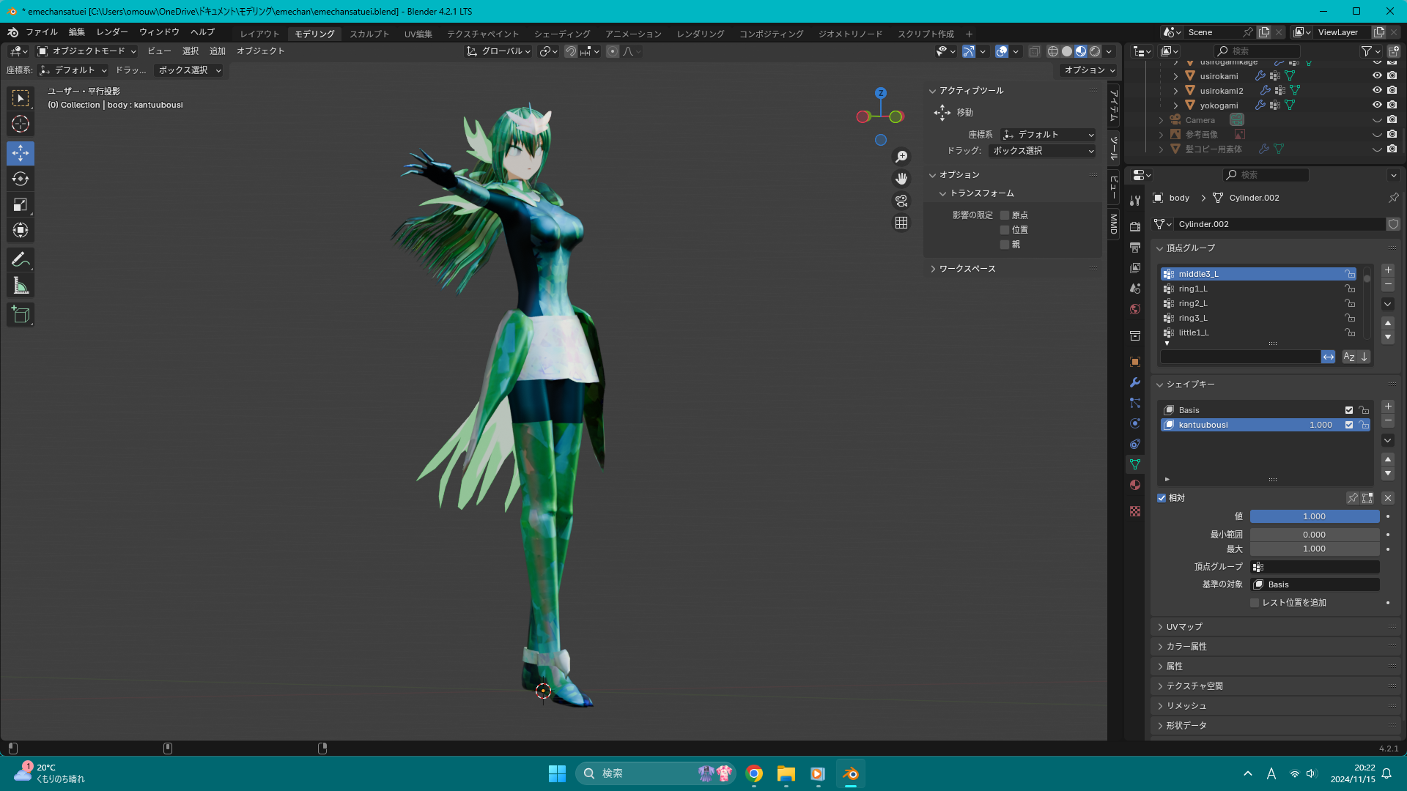This screenshot has height=791, width=1407.
Task: Enable position checkbox under affect only
Action: pos(1005,230)
